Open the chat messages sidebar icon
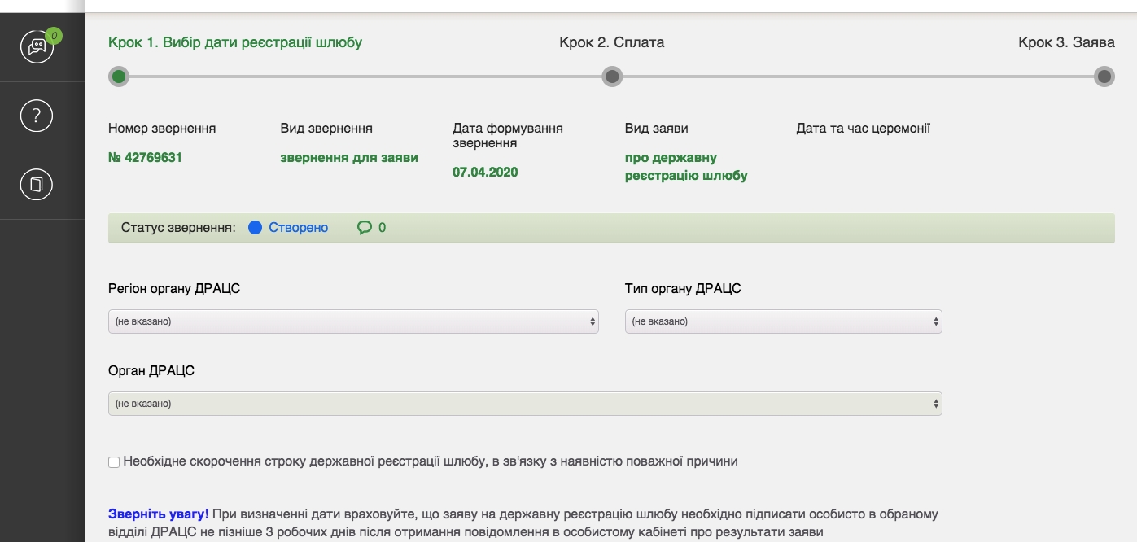This screenshot has width=1137, height=542. point(37,47)
